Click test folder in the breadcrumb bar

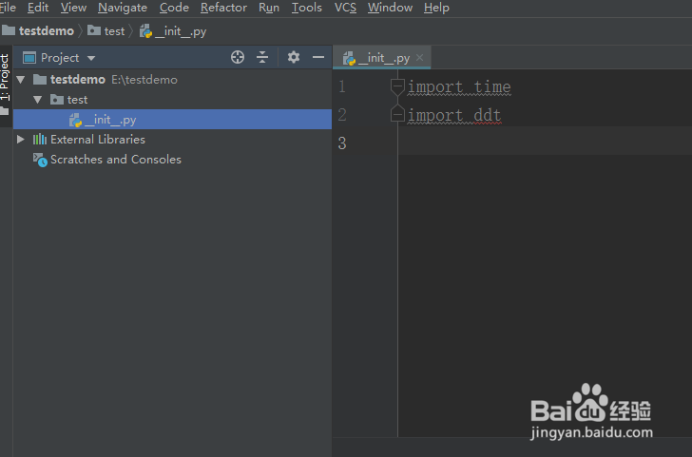click(x=106, y=30)
